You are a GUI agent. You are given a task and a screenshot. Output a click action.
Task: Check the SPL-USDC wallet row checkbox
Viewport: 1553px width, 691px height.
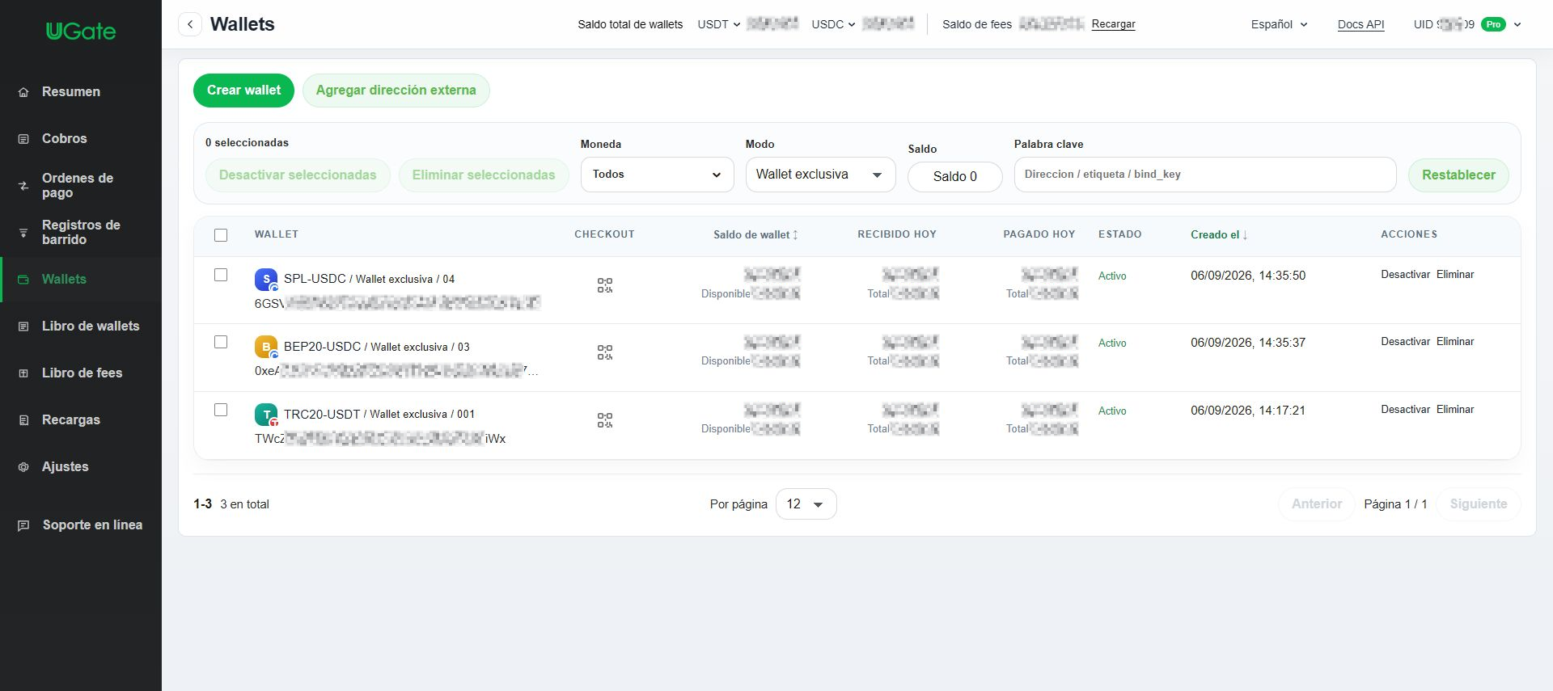point(221,275)
